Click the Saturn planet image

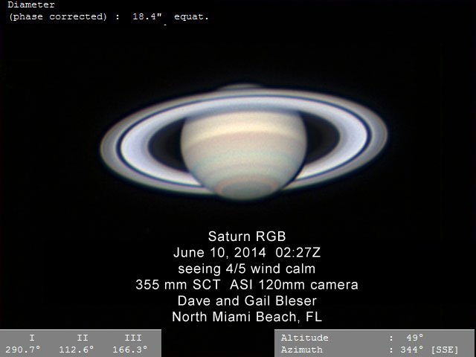point(244,142)
